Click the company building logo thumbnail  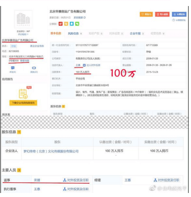click(x=24, y=19)
